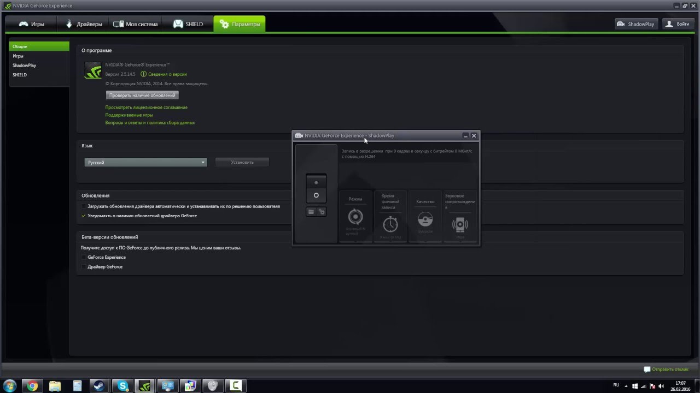
Task: Open the Драйверы tab
Action: coord(84,24)
